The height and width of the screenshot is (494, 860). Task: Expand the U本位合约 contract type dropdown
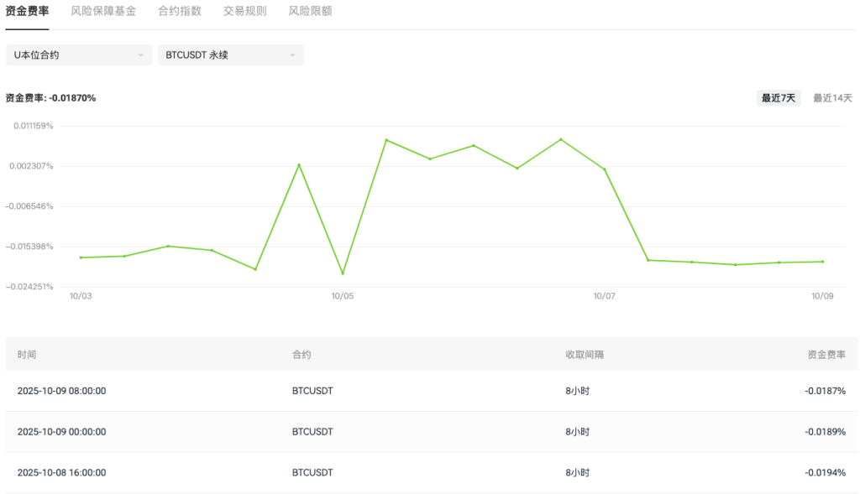click(79, 55)
